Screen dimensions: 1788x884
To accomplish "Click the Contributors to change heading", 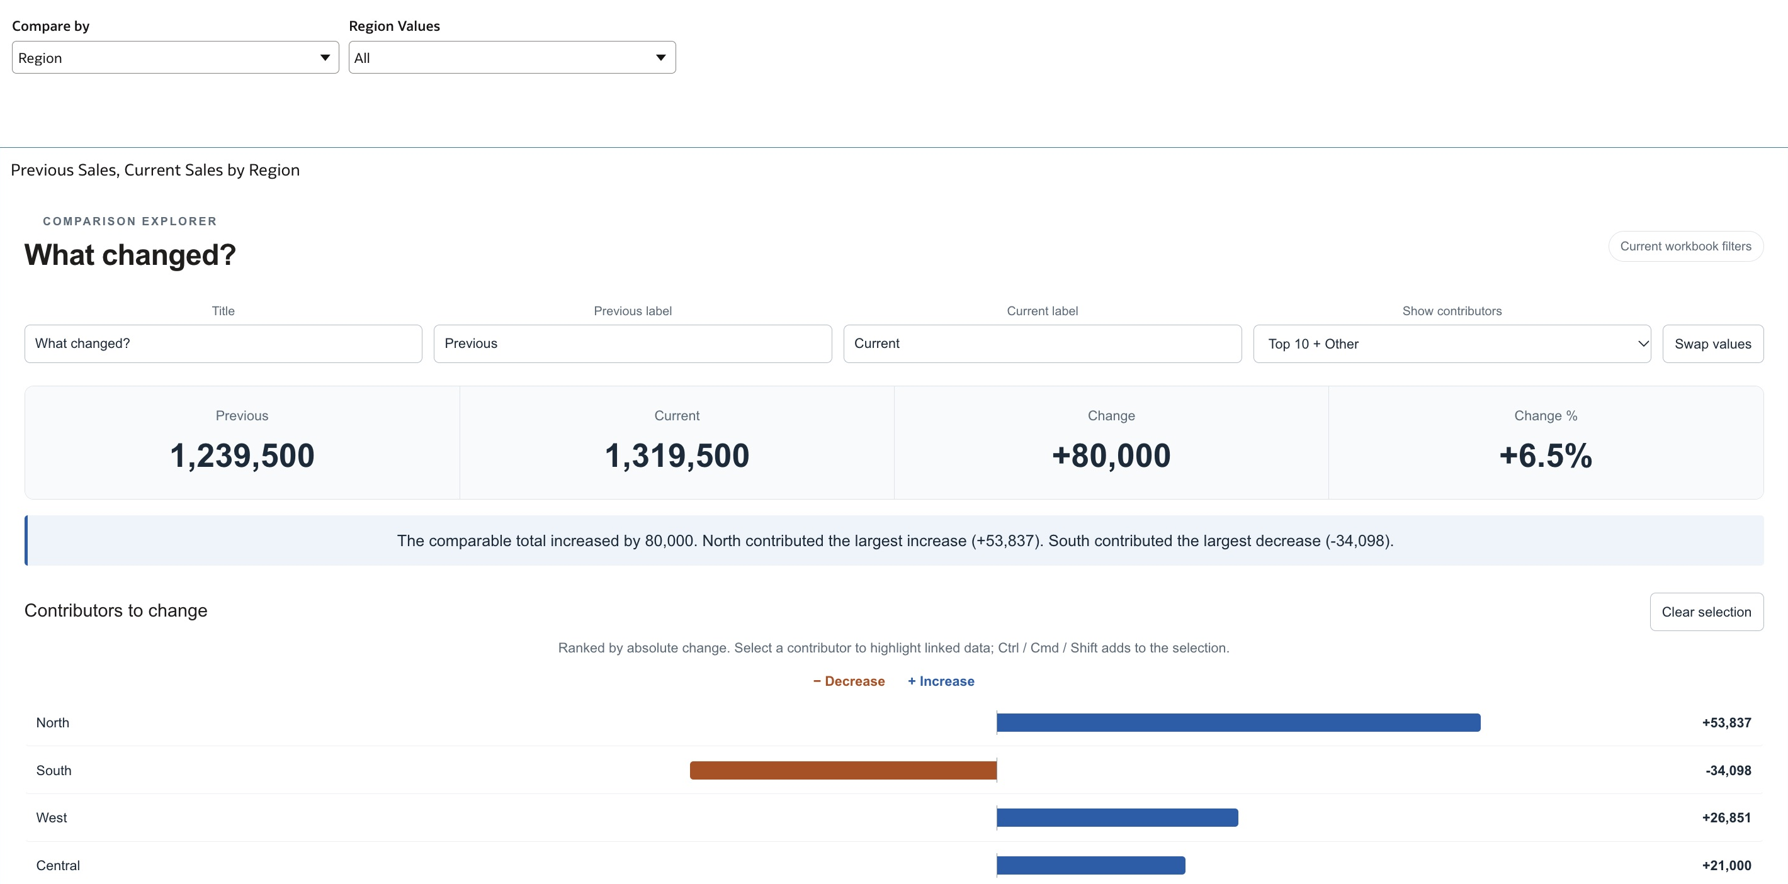I will [x=116, y=610].
